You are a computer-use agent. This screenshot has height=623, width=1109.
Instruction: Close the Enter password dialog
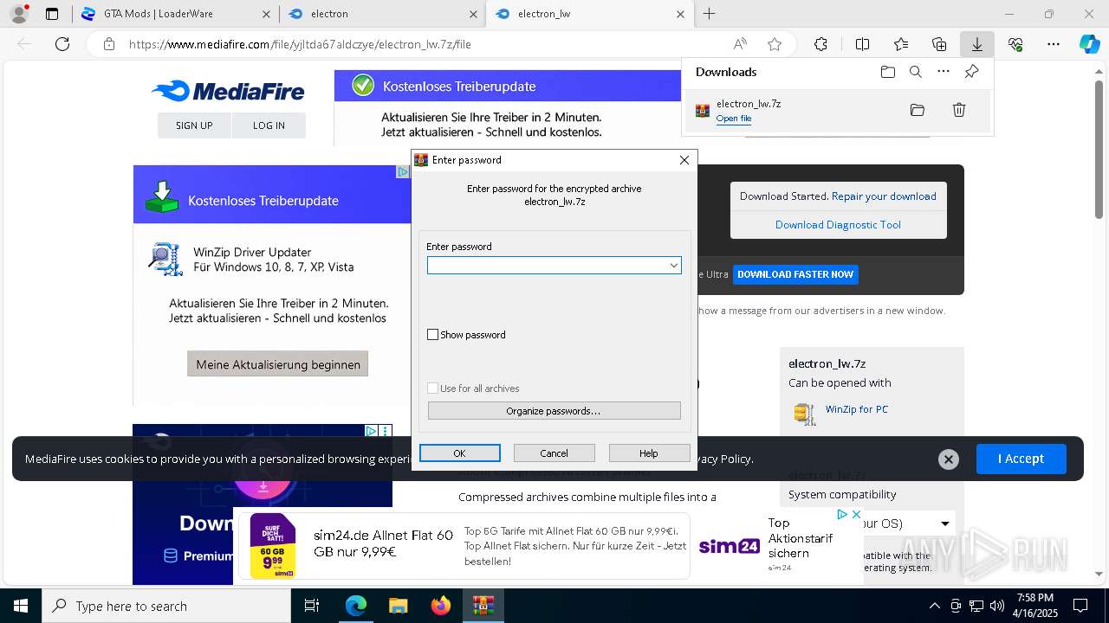pos(684,160)
